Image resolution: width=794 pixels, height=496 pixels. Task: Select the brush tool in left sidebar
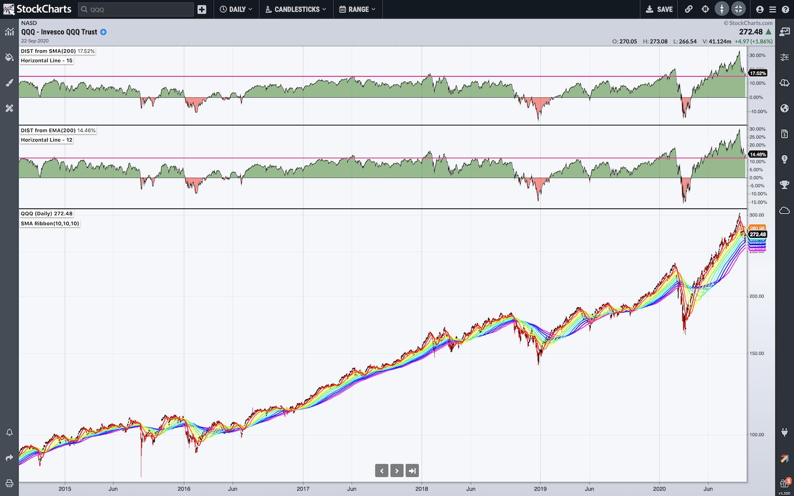(9, 82)
